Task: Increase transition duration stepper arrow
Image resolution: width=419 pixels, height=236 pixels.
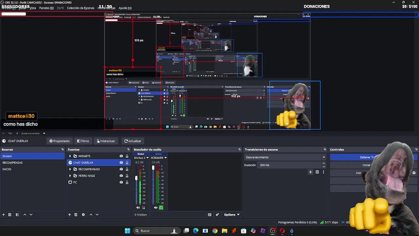Action: [324, 164]
